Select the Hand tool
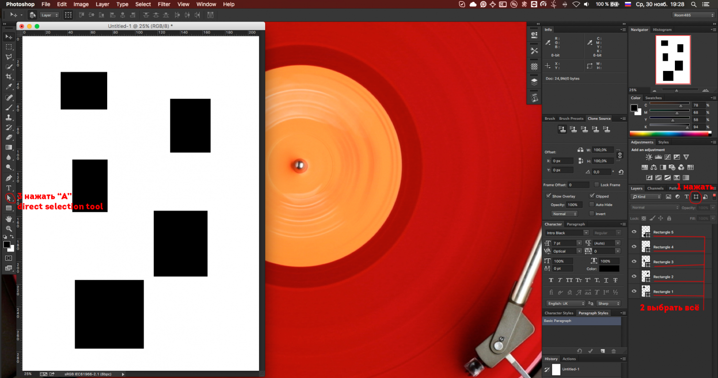 (x=9, y=219)
